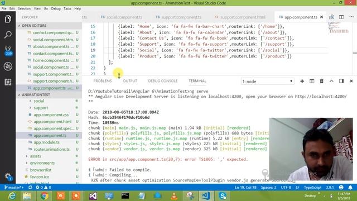The width and height of the screenshot is (357, 201).
Task: Expand the assets folder
Action: tap(35, 156)
